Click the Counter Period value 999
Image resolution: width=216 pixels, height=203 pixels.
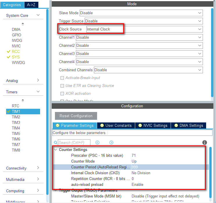click(x=135, y=167)
